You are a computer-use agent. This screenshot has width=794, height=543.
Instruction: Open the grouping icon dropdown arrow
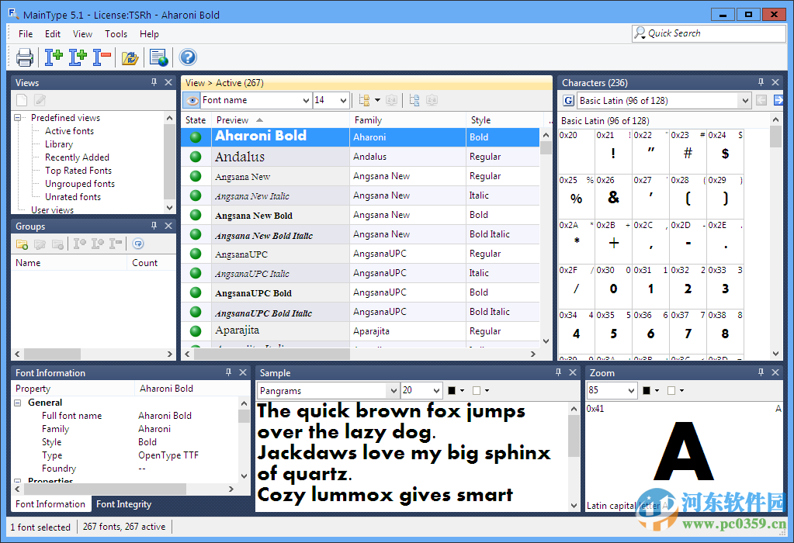pyautogui.click(x=377, y=100)
